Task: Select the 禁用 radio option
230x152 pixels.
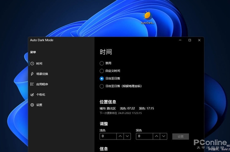Action: click(102, 63)
